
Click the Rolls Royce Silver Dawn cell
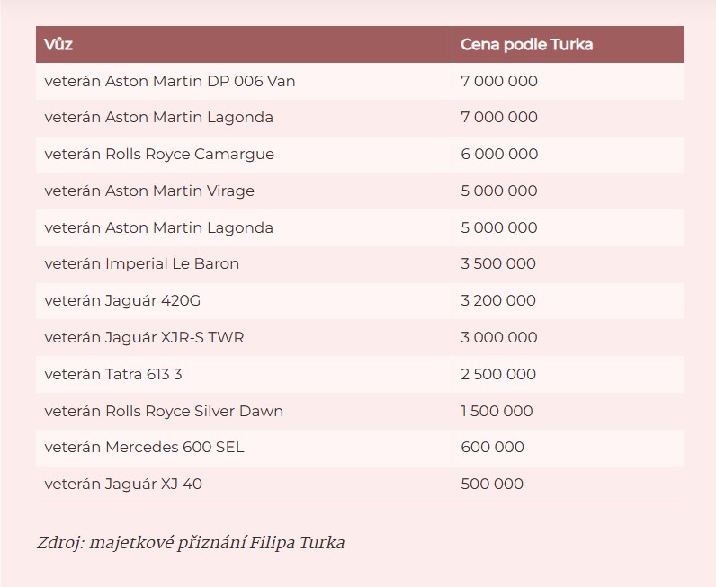click(x=164, y=411)
